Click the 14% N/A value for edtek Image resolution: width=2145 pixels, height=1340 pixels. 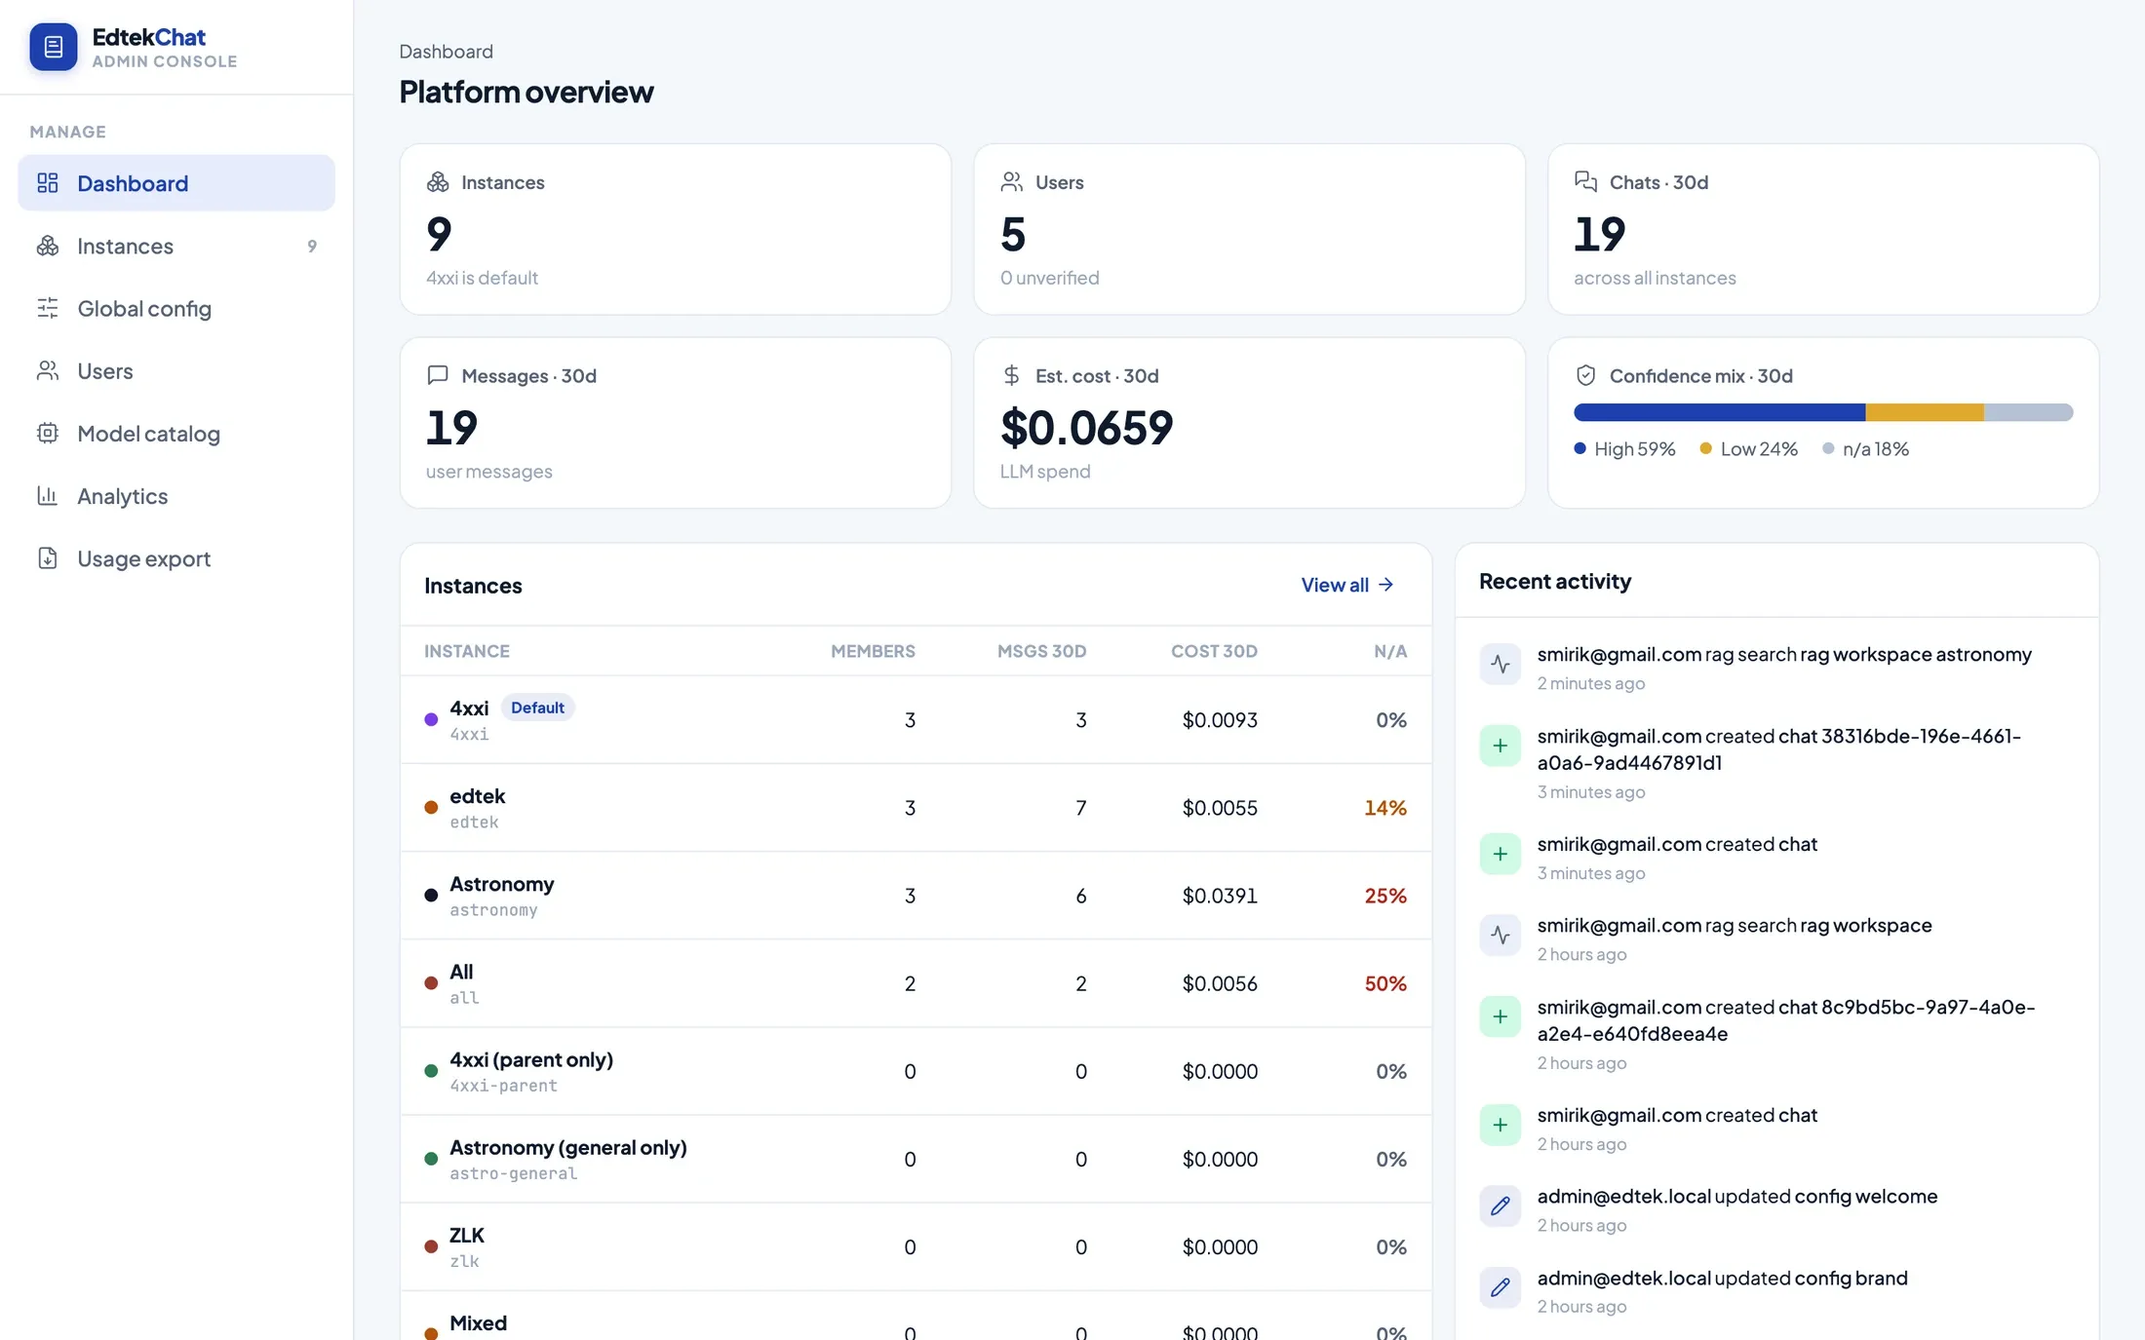[1385, 807]
